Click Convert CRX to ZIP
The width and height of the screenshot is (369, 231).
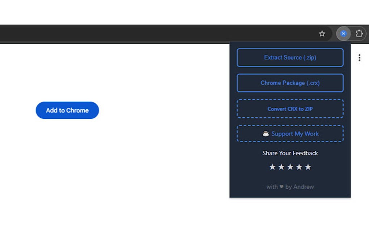[290, 109]
